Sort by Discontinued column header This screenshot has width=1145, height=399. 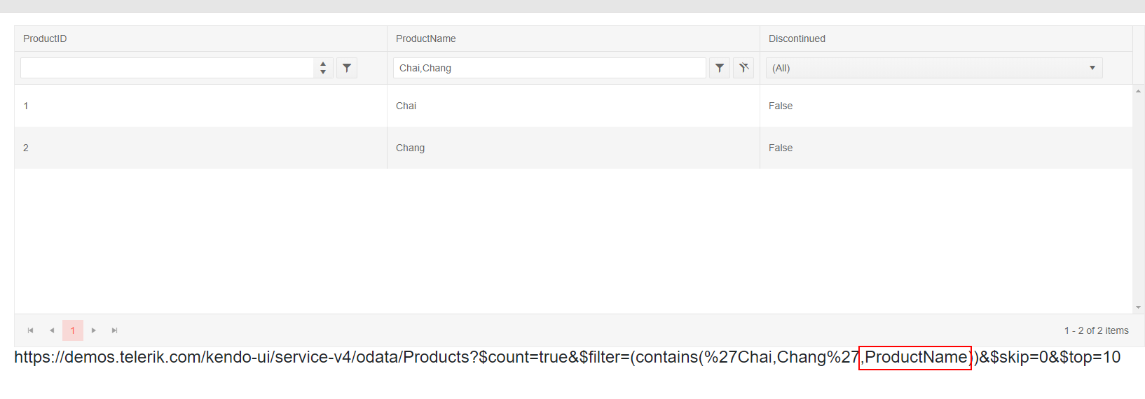pyautogui.click(x=797, y=38)
